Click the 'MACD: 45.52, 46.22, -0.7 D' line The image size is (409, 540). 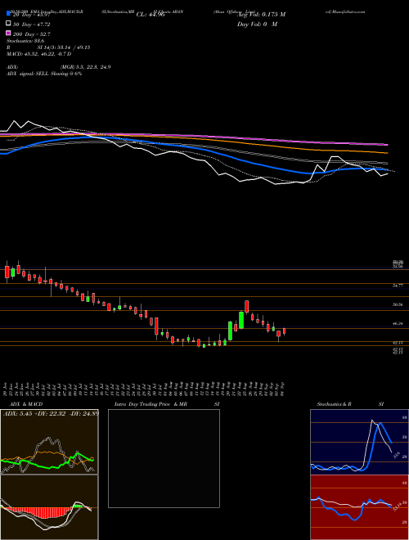click(38, 54)
